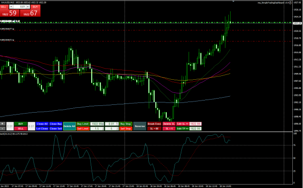Click the Edit SL >> button
Screen dimensions: 303x188
pyautogui.click(x=183, y=124)
